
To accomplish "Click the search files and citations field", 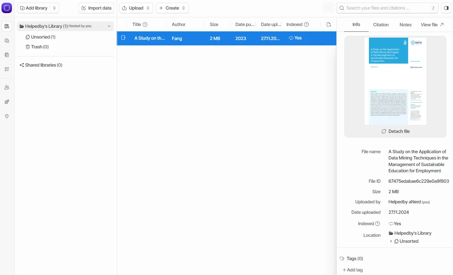I will [x=387, y=8].
